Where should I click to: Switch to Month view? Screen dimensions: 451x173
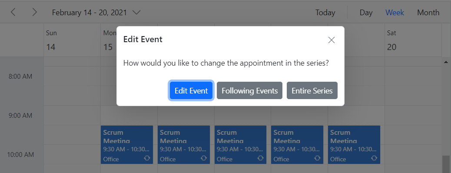428,12
